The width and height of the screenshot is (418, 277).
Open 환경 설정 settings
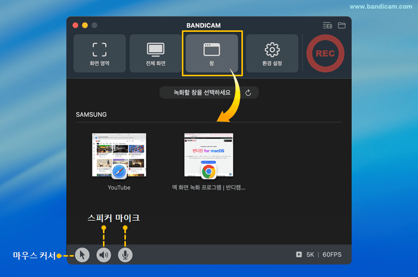pyautogui.click(x=272, y=53)
